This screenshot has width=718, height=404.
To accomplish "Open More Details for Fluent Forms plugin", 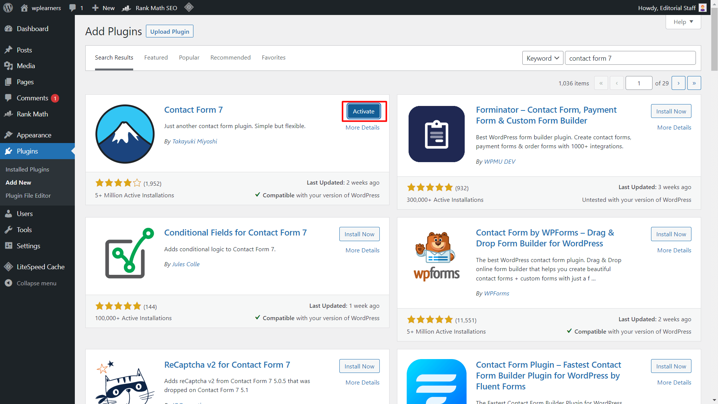I will pos(674,383).
